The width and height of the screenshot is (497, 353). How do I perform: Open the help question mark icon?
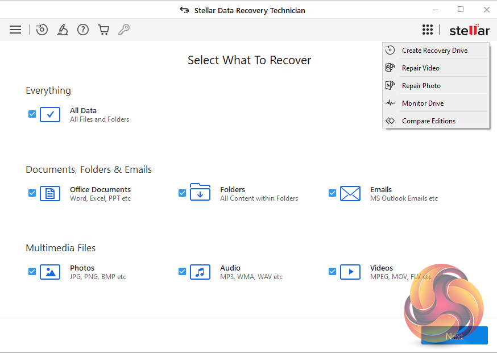(83, 30)
